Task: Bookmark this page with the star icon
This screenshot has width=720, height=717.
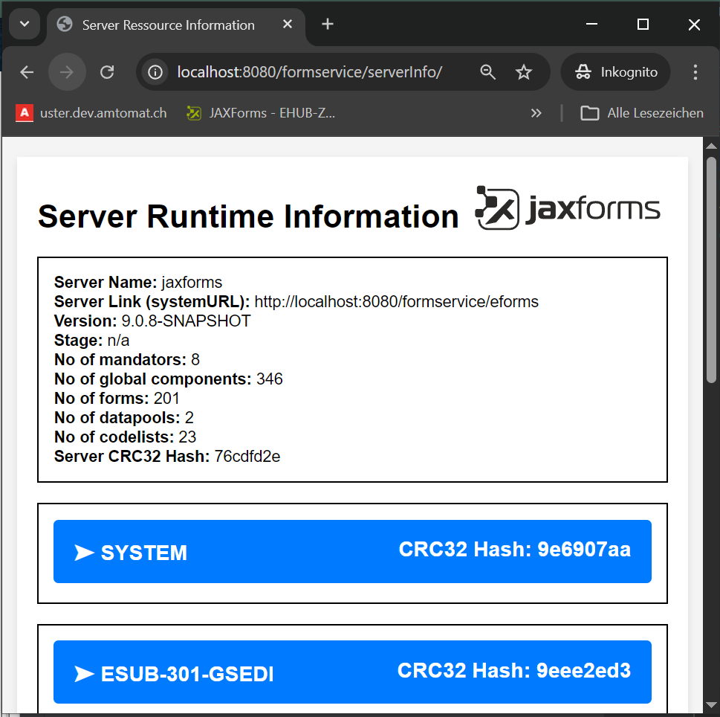Action: [524, 72]
